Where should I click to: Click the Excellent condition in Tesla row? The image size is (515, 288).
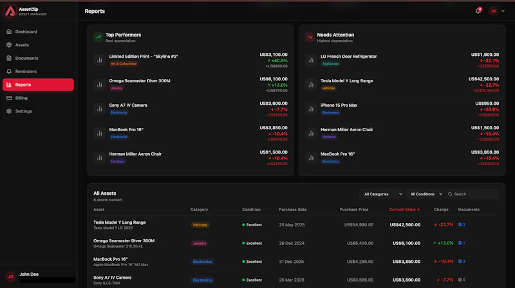[x=252, y=225]
